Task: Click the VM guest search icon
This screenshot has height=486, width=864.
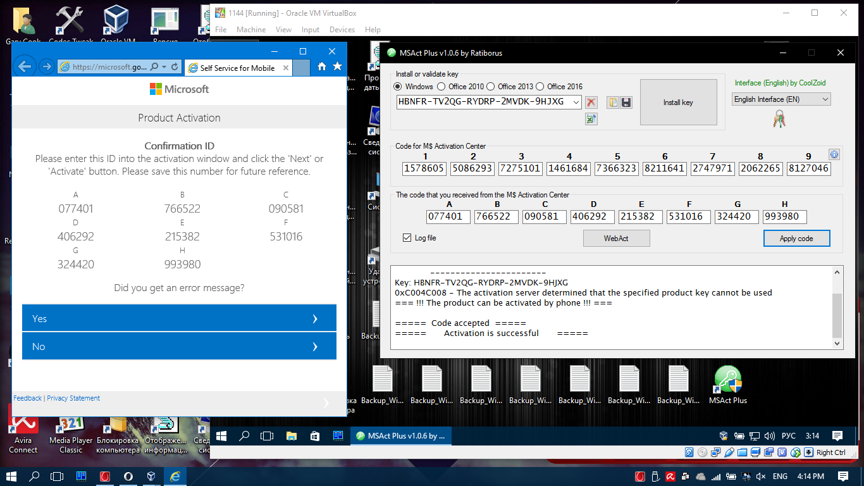Action: pyautogui.click(x=244, y=435)
